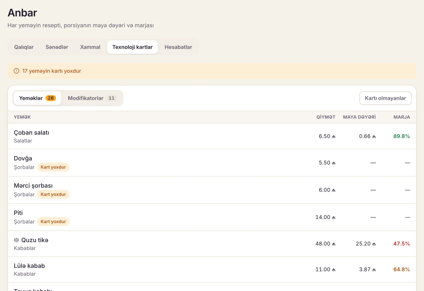Image resolution: width=424 pixels, height=291 pixels.
Task: Click the Anbar page heading
Action: coord(22,13)
